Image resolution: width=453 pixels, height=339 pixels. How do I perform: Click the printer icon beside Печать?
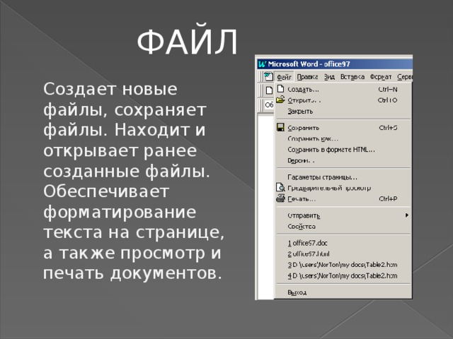point(280,198)
